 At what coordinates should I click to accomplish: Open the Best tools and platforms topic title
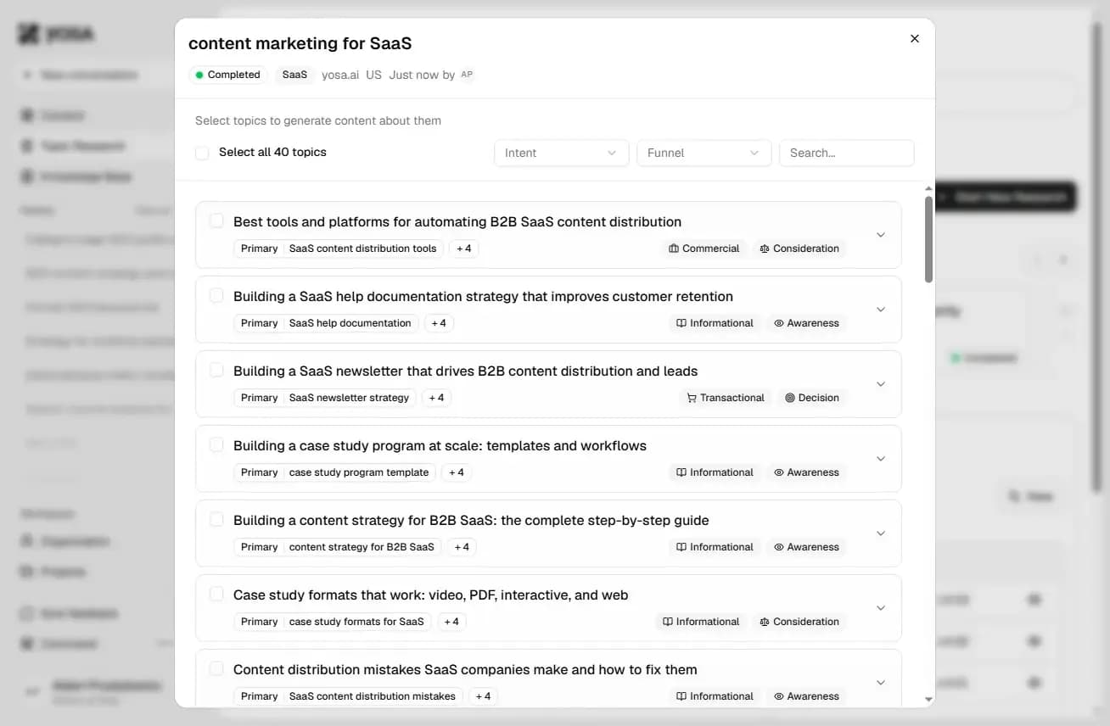tap(457, 221)
